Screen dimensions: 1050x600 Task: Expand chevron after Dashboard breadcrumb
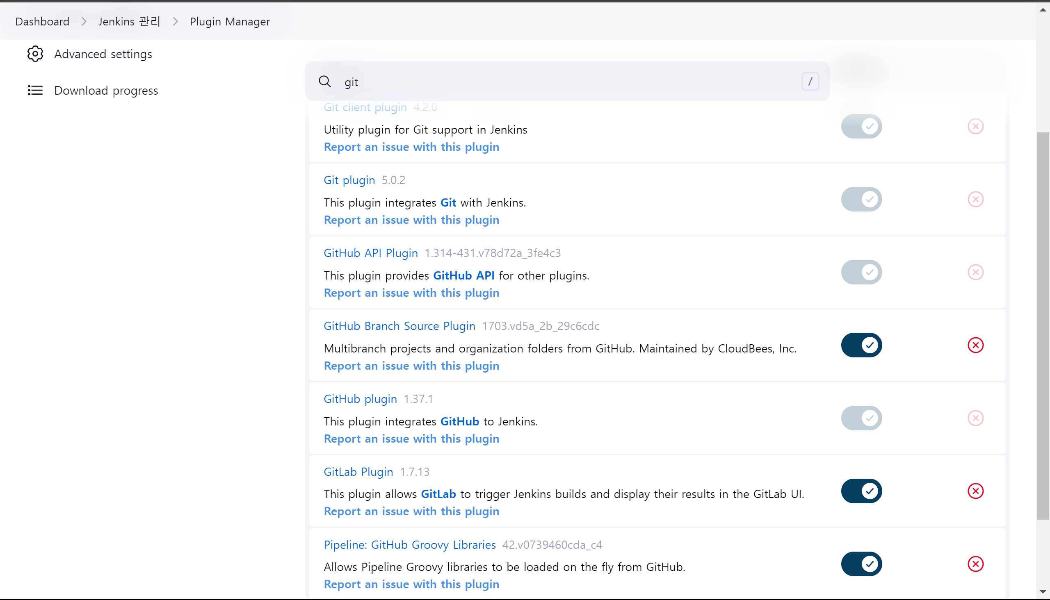[84, 21]
